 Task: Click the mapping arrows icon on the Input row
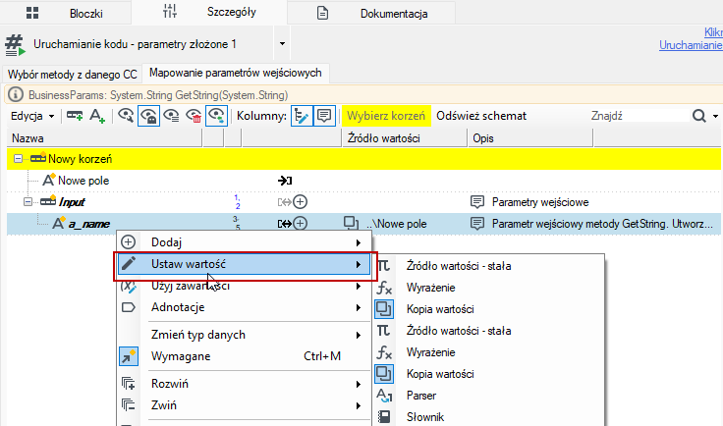point(285,202)
